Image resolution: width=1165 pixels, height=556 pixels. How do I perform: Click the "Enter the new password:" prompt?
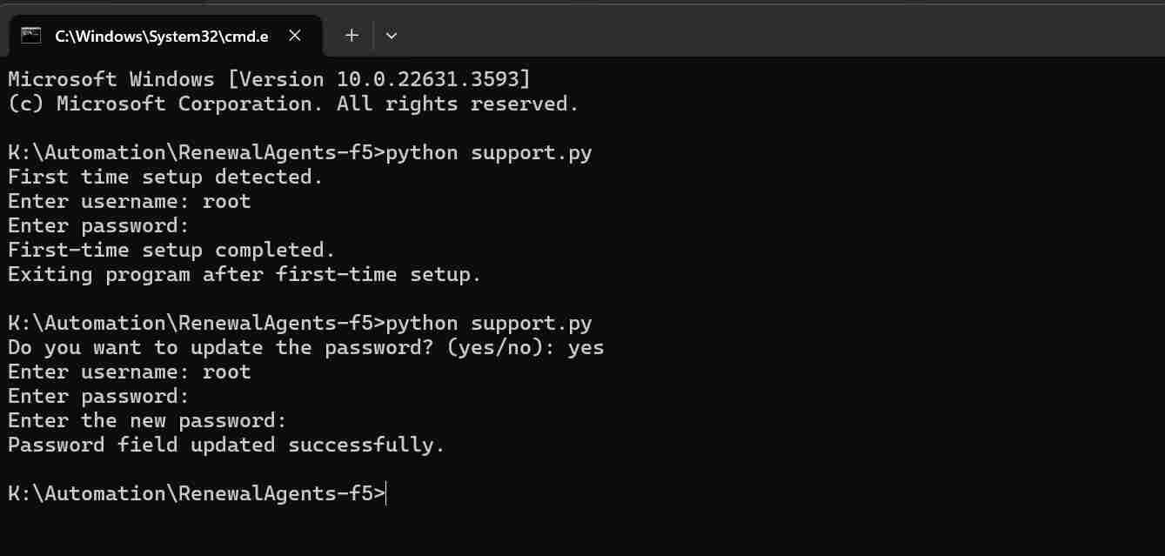tap(147, 420)
